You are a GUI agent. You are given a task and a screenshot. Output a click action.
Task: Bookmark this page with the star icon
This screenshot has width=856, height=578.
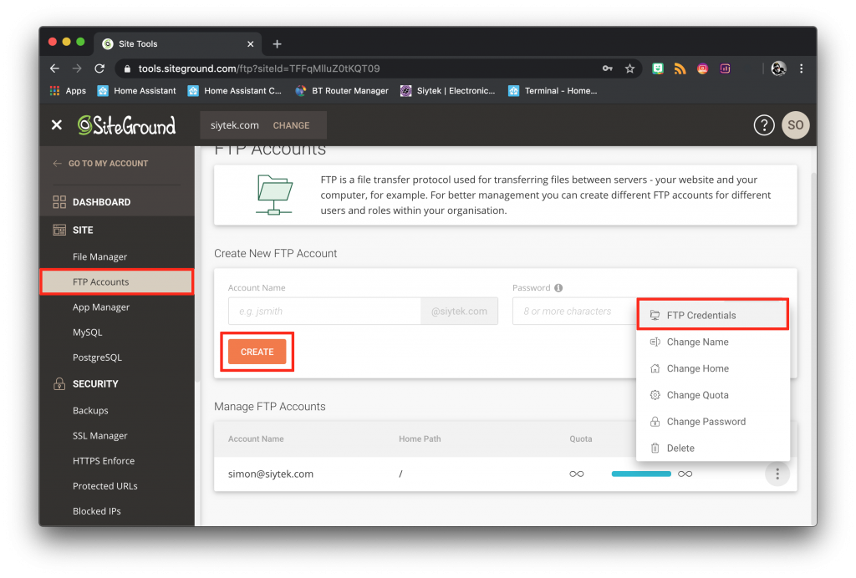click(630, 68)
